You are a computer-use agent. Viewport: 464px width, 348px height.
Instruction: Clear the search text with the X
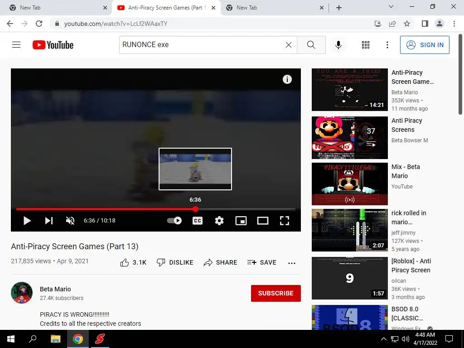(x=289, y=45)
